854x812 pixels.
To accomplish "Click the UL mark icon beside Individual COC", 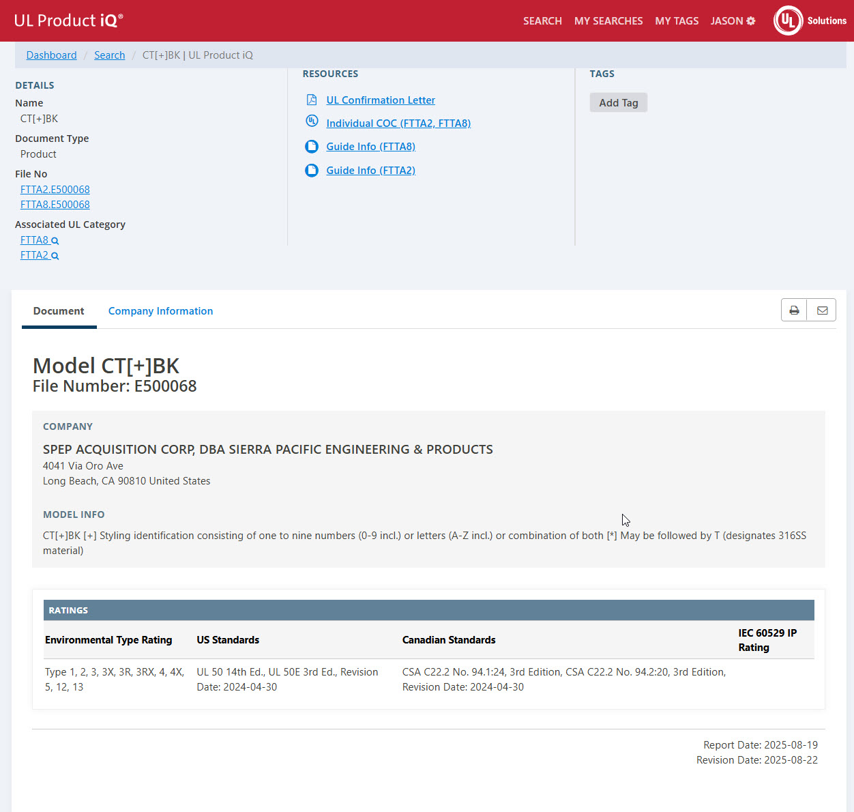I will point(312,121).
